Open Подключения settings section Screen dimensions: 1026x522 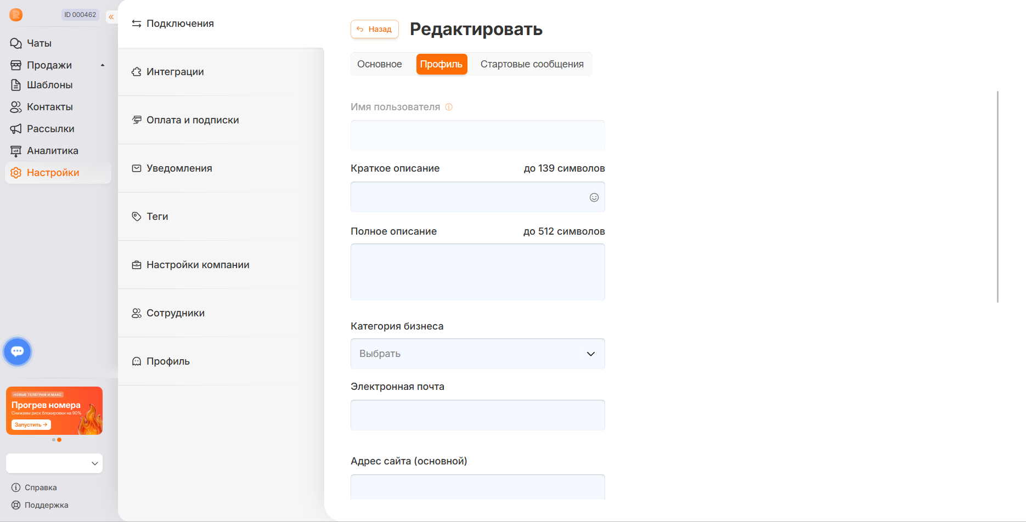[x=221, y=24]
